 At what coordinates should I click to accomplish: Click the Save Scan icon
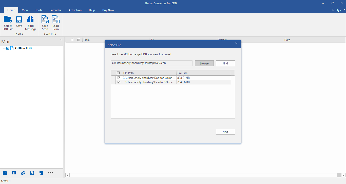pos(45,20)
